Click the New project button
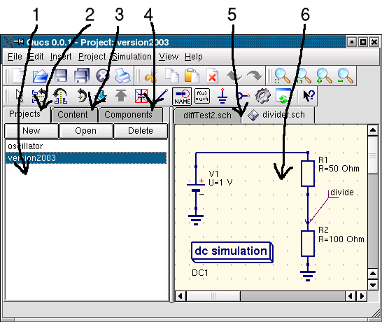Viewport: 382px width, 322px height. click(31, 131)
